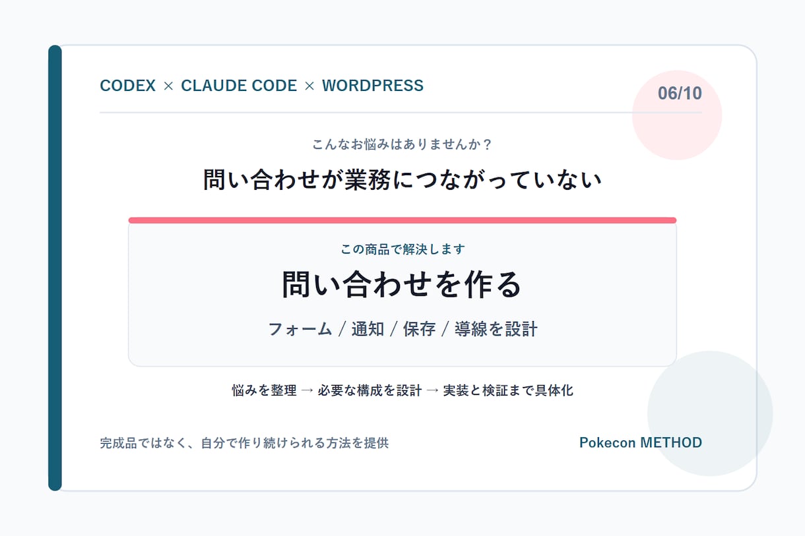This screenshot has width=805, height=536.
Task: Click the footer 完成品ではなく、自分で作り続けられる方法を提供
Action: tap(244, 443)
